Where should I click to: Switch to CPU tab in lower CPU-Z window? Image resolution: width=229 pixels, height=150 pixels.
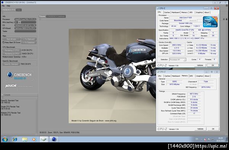pyautogui.click(x=160, y=76)
